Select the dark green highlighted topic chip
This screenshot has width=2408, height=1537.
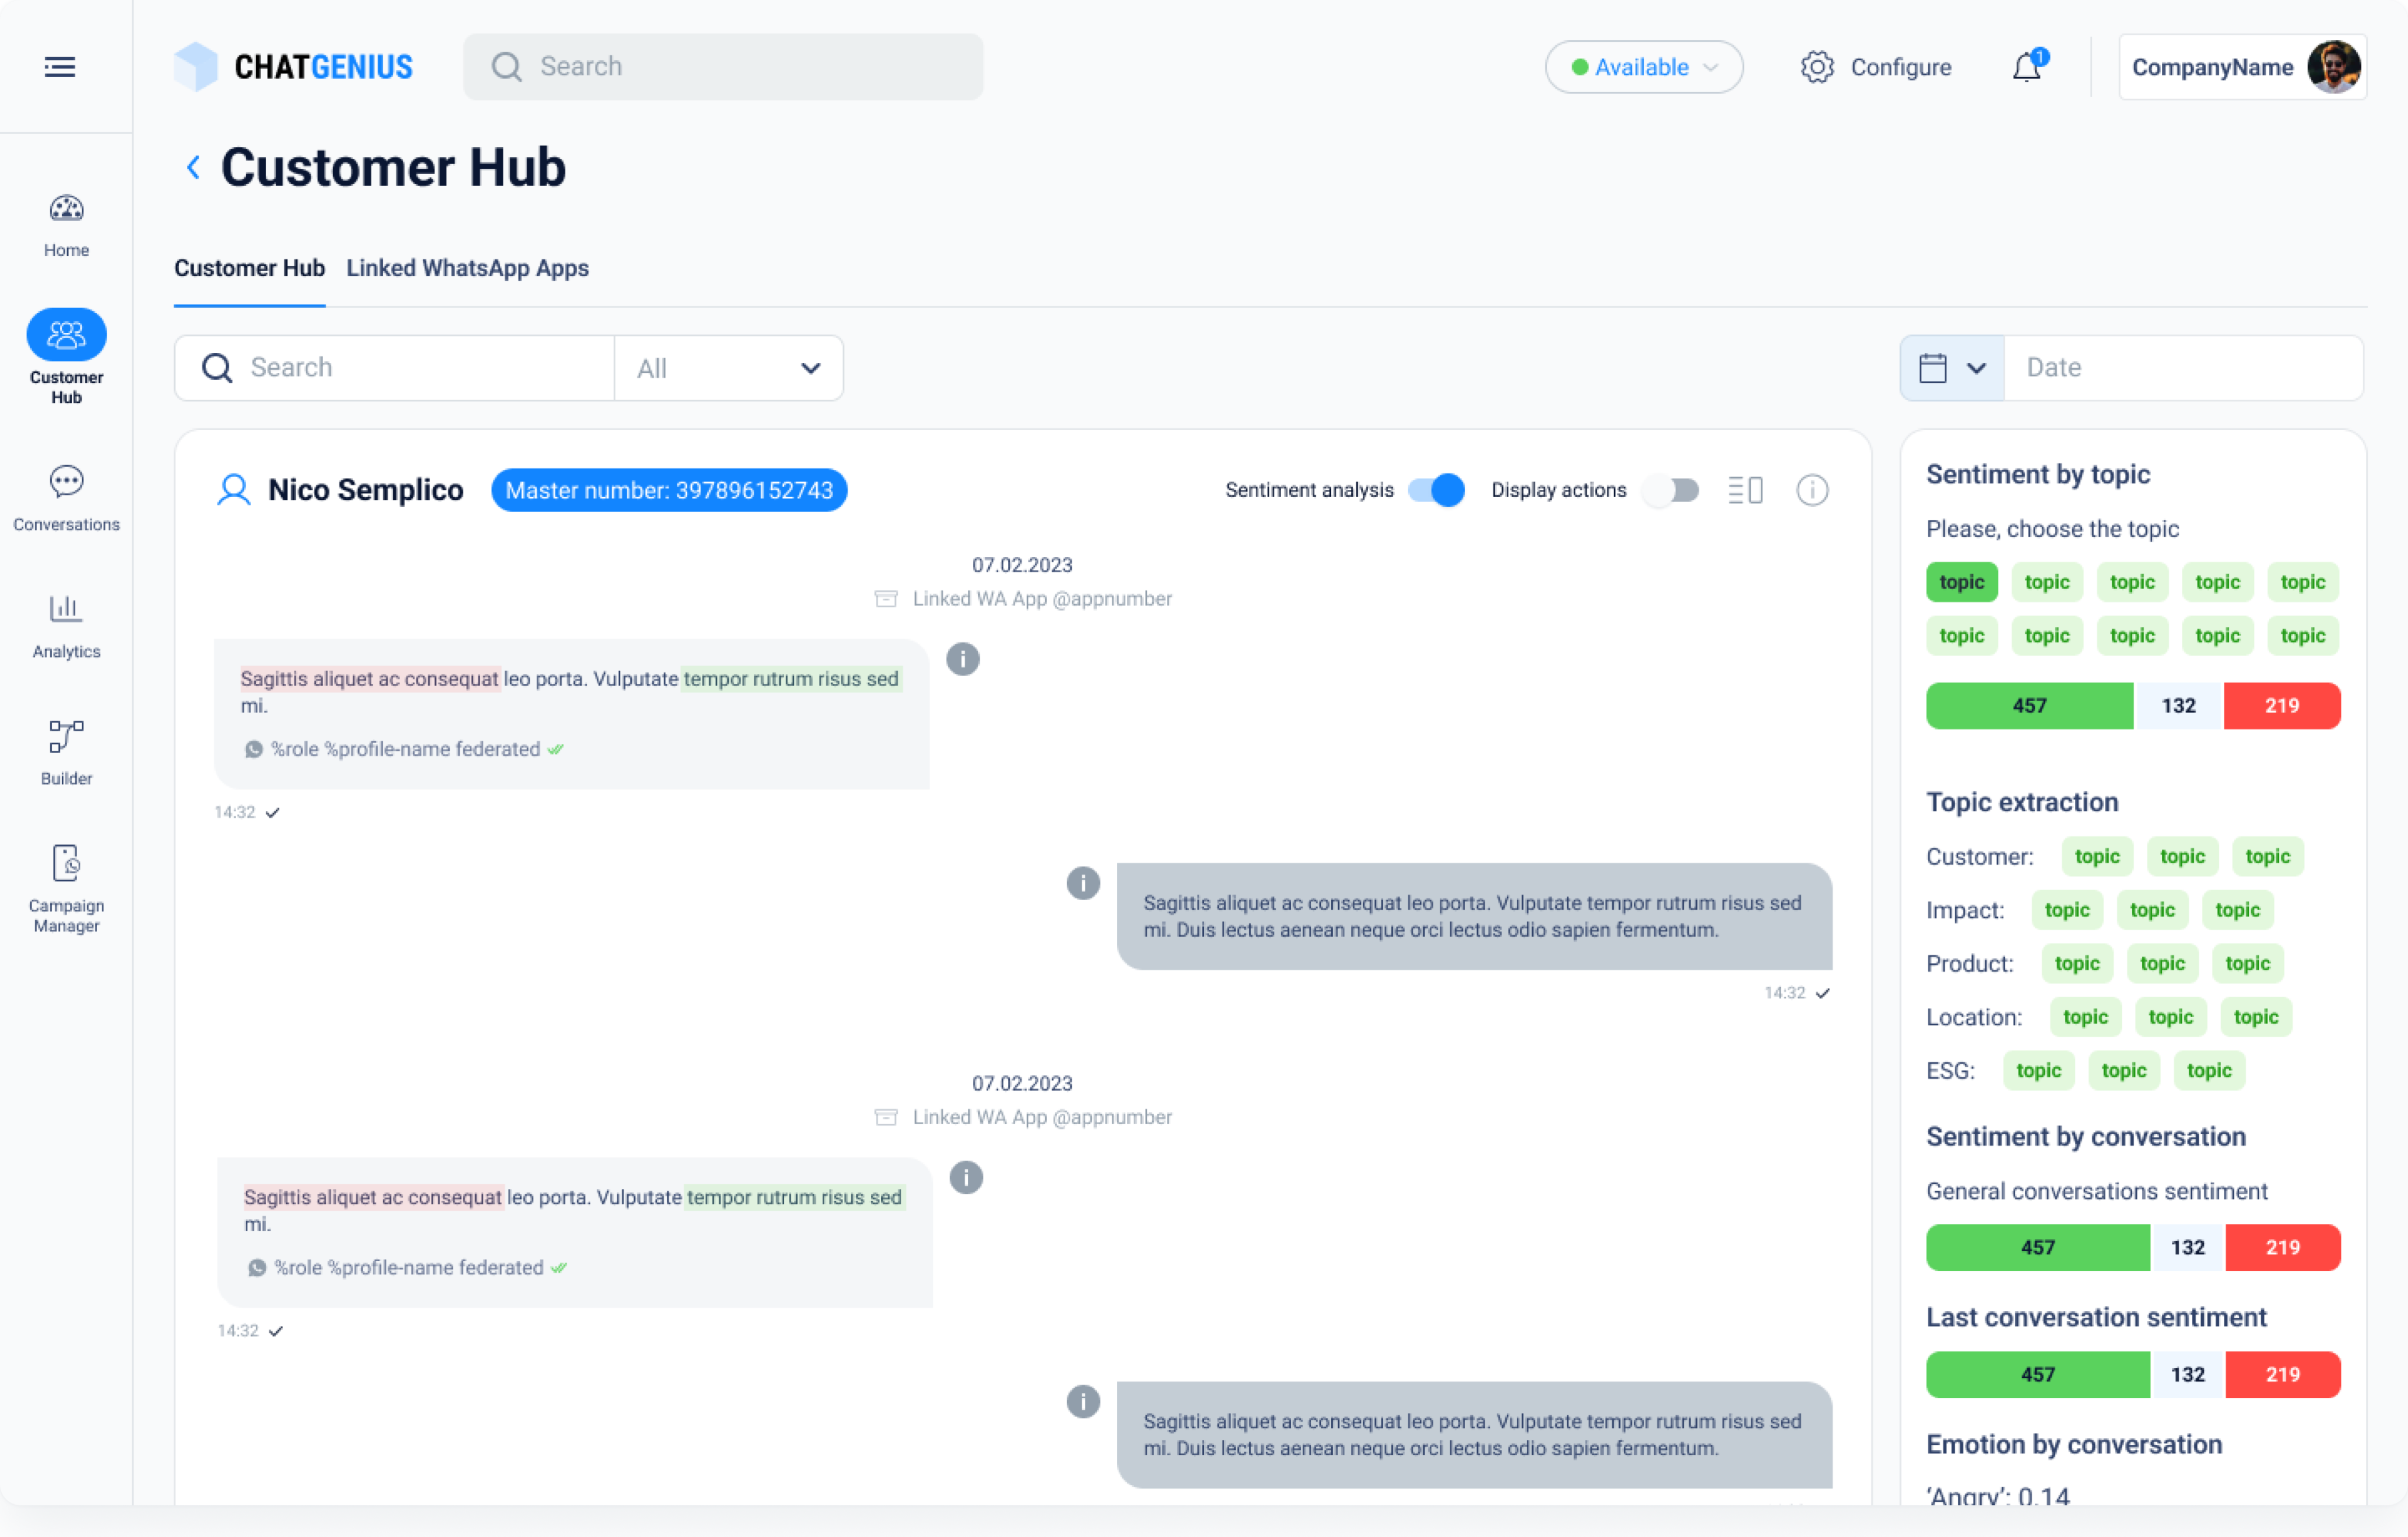tap(1961, 582)
